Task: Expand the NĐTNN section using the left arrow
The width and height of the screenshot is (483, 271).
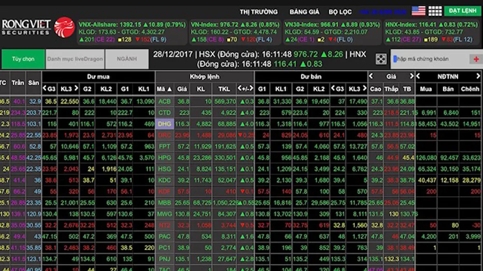Action: pyautogui.click(x=418, y=76)
